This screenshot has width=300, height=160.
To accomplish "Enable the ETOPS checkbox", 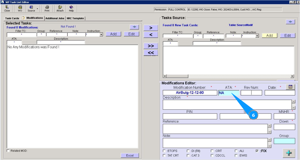I will click(164, 151).
